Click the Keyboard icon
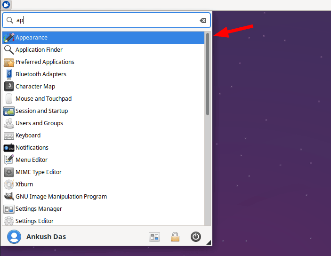The width and height of the screenshot is (331, 256). pos(8,136)
